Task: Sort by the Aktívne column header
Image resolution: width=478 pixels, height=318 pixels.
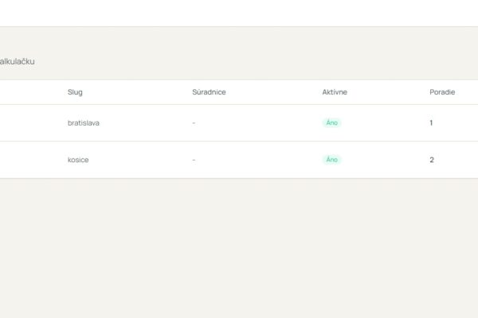Action: (335, 92)
